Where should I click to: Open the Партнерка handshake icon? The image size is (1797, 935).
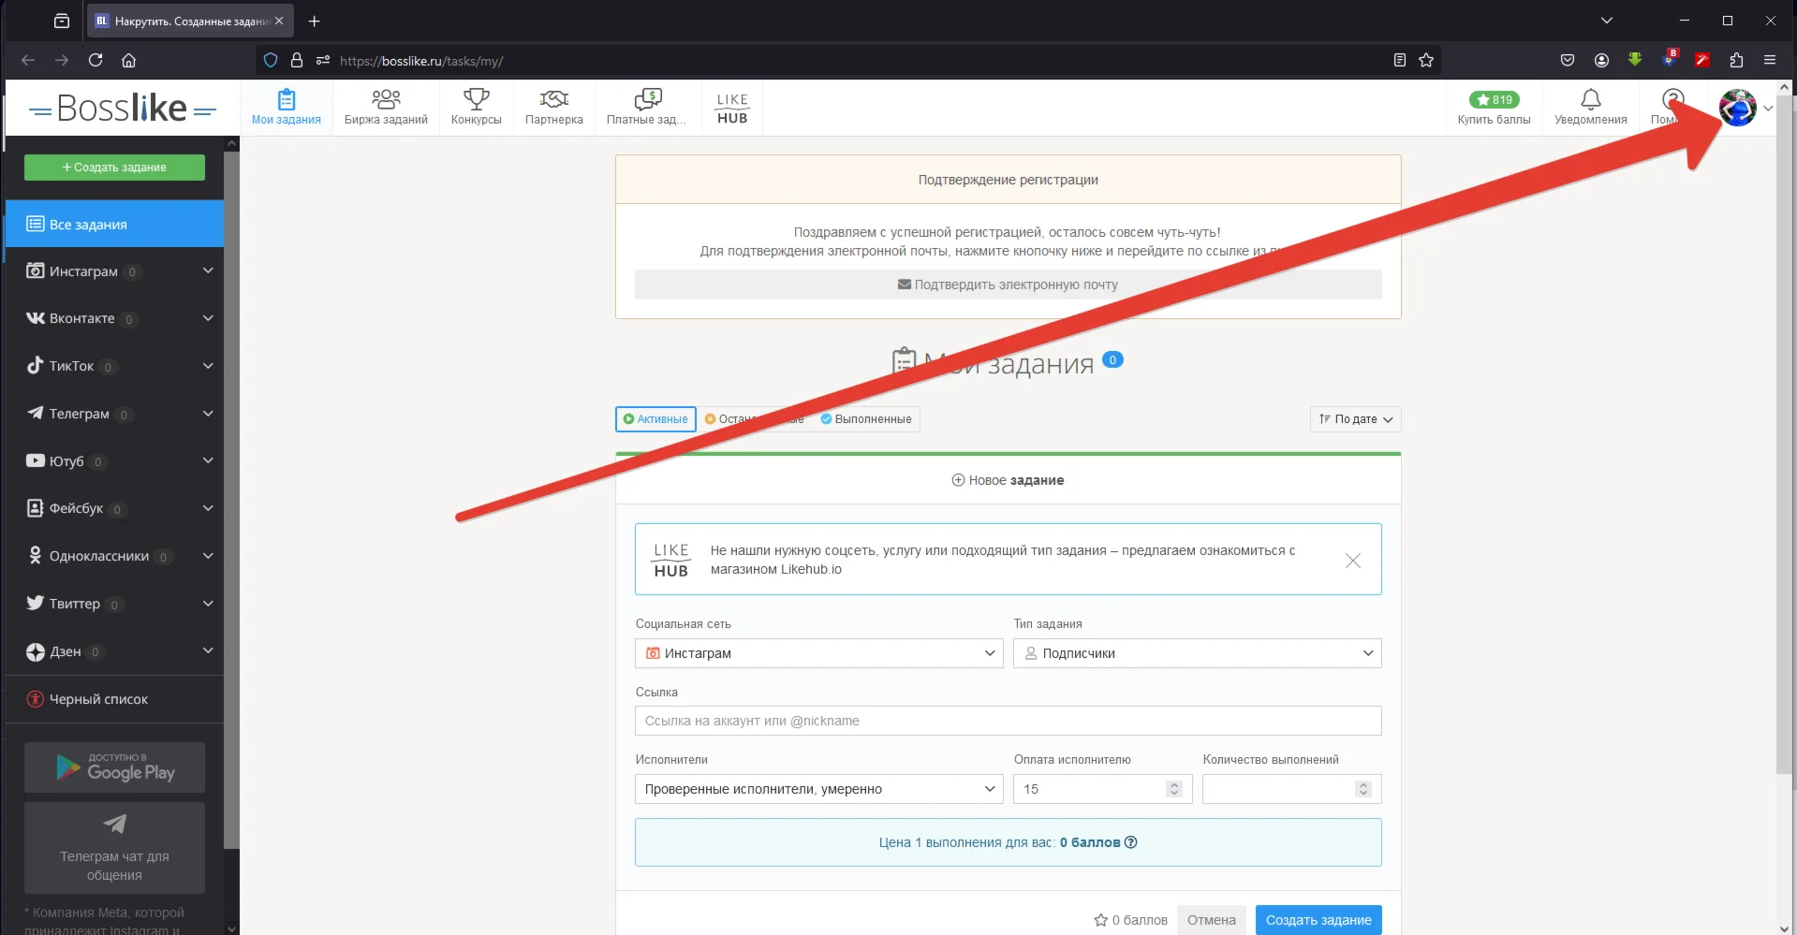point(553,99)
